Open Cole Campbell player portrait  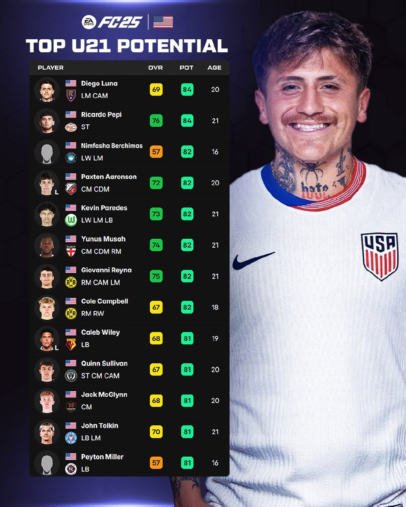47,307
